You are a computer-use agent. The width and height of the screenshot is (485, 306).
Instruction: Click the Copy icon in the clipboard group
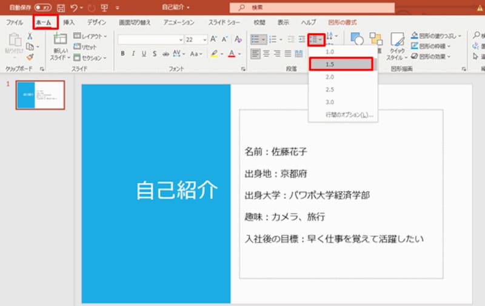click(30, 47)
